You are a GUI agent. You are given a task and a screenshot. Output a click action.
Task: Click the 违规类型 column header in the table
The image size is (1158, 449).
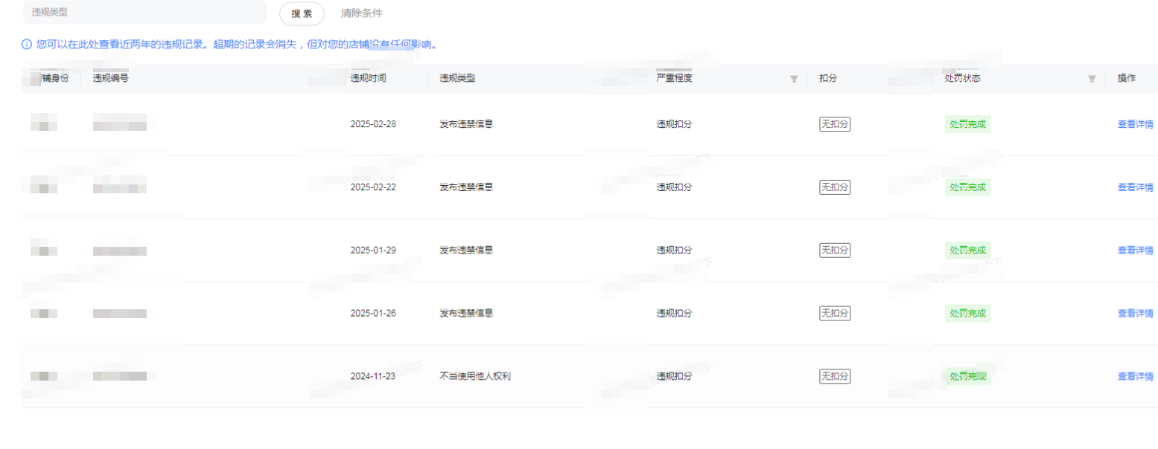[x=457, y=78]
